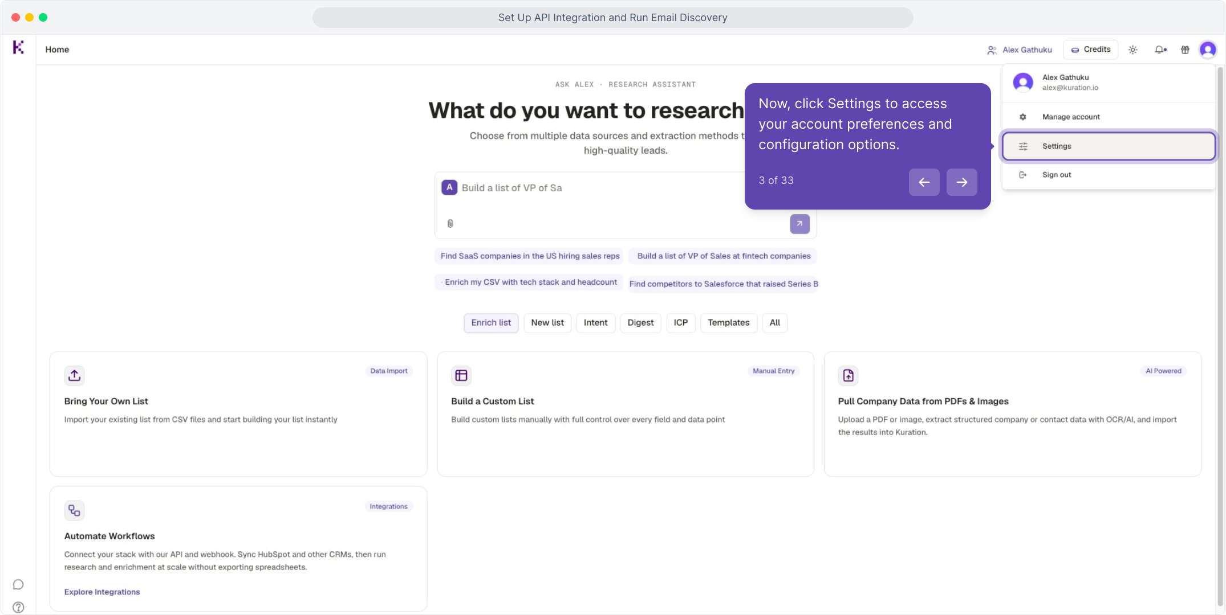Screen dimensions: 1226x615
Task: Switch to the New list tab
Action: [x=547, y=323]
